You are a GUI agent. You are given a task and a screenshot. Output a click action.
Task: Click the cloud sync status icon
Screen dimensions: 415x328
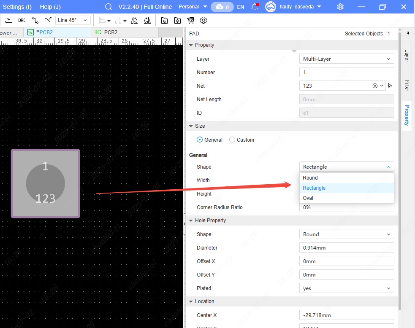pos(222,7)
